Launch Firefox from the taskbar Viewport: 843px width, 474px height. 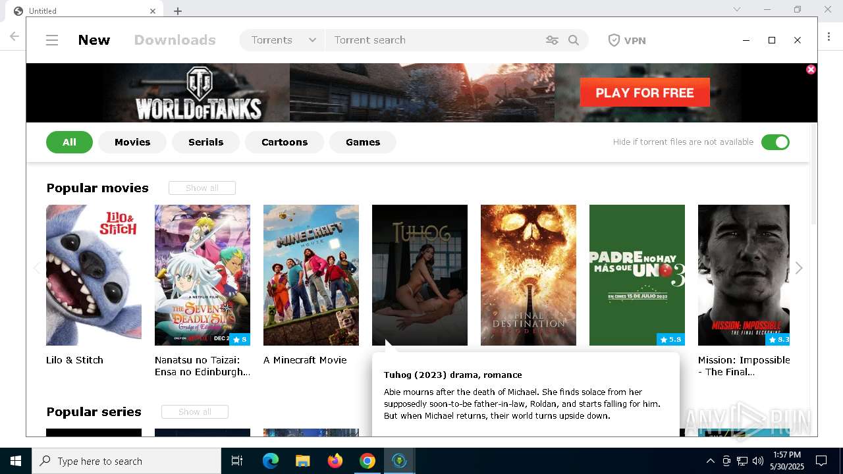click(x=335, y=461)
